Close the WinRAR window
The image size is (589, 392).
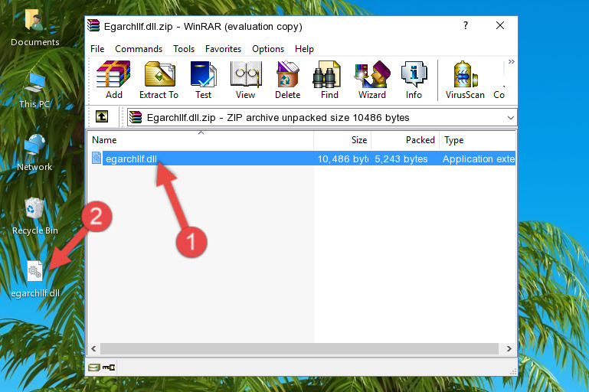pyautogui.click(x=500, y=25)
